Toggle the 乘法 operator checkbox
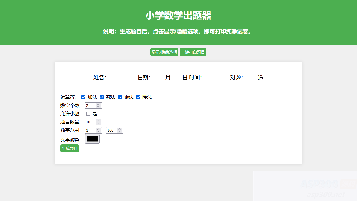Image resolution: width=357 pixels, height=201 pixels. [x=120, y=97]
